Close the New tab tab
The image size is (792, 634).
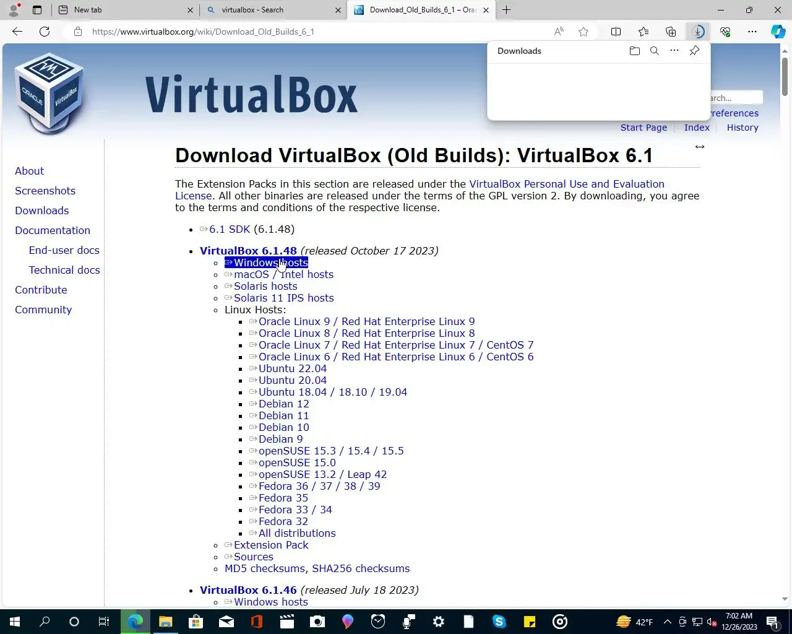tap(190, 10)
